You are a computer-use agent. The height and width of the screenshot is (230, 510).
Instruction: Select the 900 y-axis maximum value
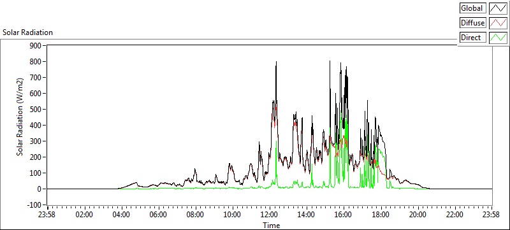[36, 45]
